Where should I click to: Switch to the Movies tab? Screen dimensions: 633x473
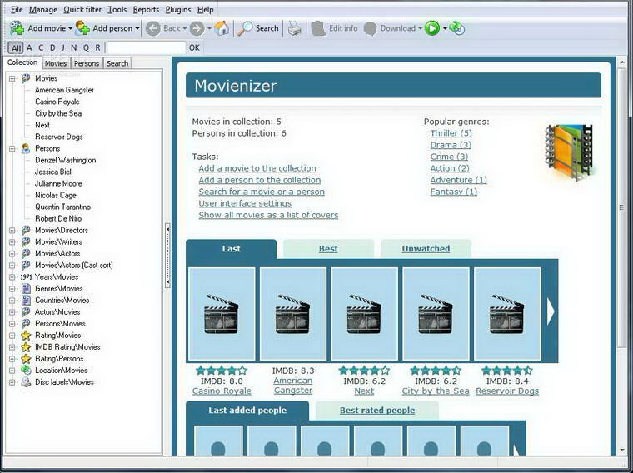[56, 63]
